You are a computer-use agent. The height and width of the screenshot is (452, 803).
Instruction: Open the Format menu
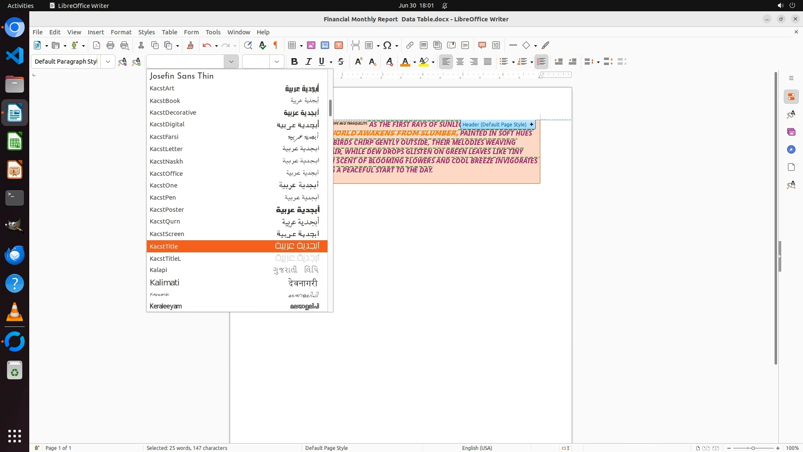point(121,32)
